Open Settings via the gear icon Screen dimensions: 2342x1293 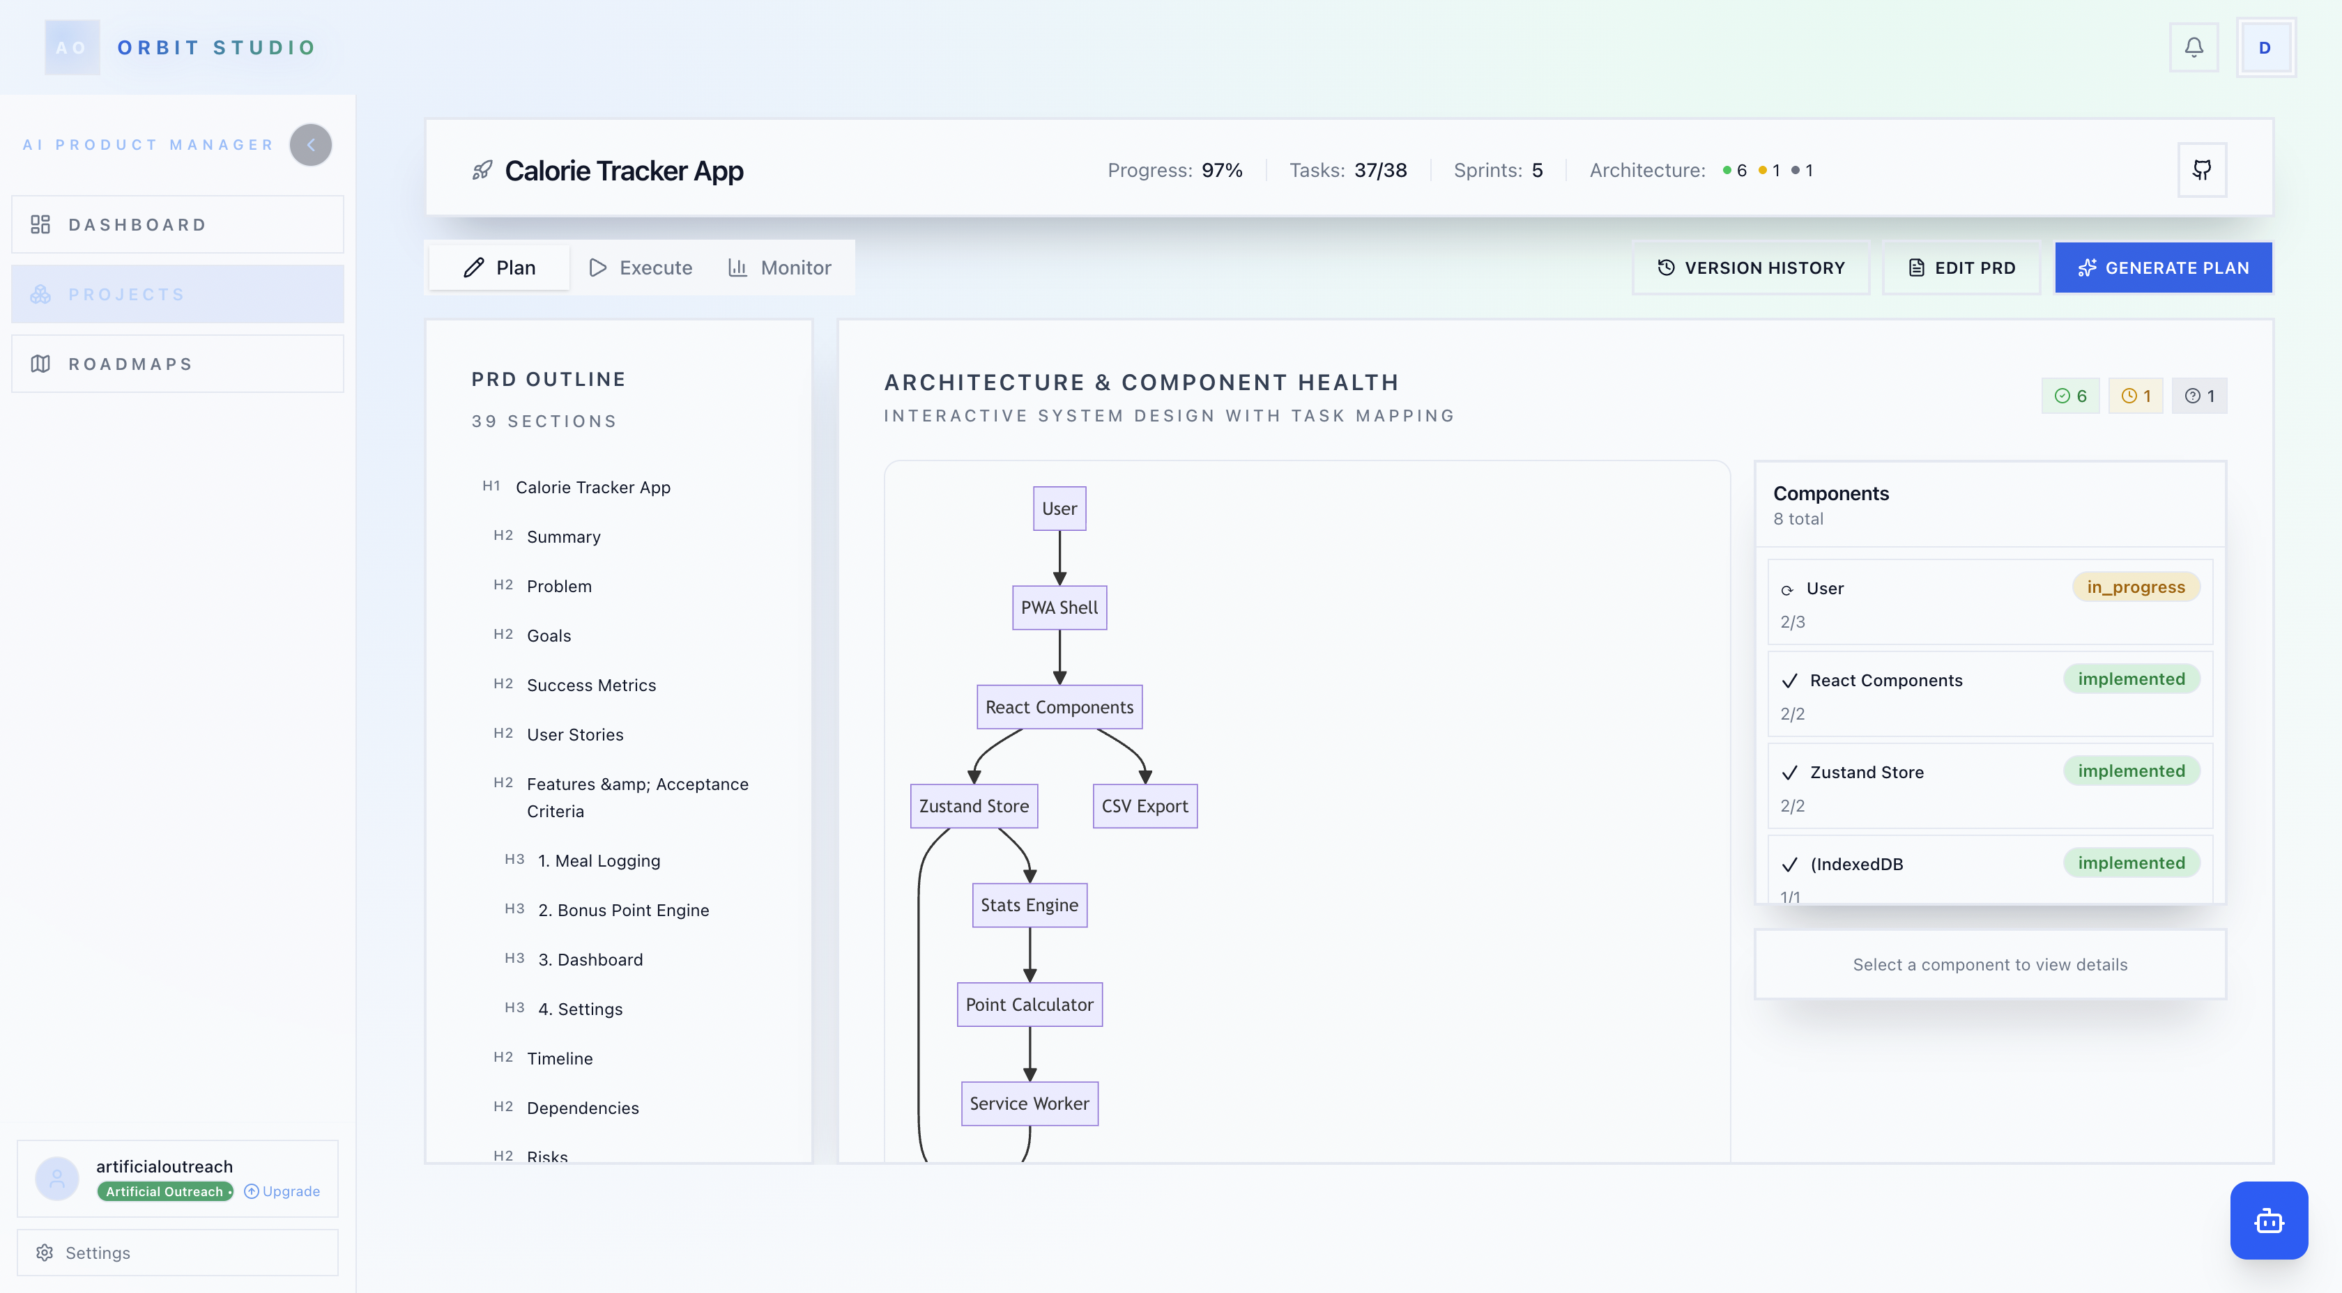tap(45, 1252)
